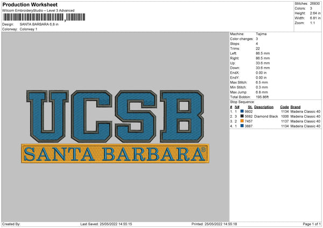Click the barcode under the worksheet title
Screen dimensions: 323x228
tap(44, 17)
